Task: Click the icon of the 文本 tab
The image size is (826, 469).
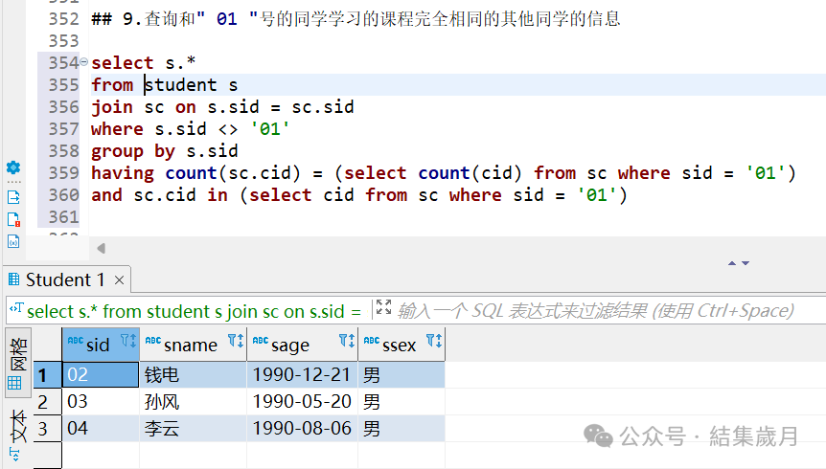Action: coord(14,455)
